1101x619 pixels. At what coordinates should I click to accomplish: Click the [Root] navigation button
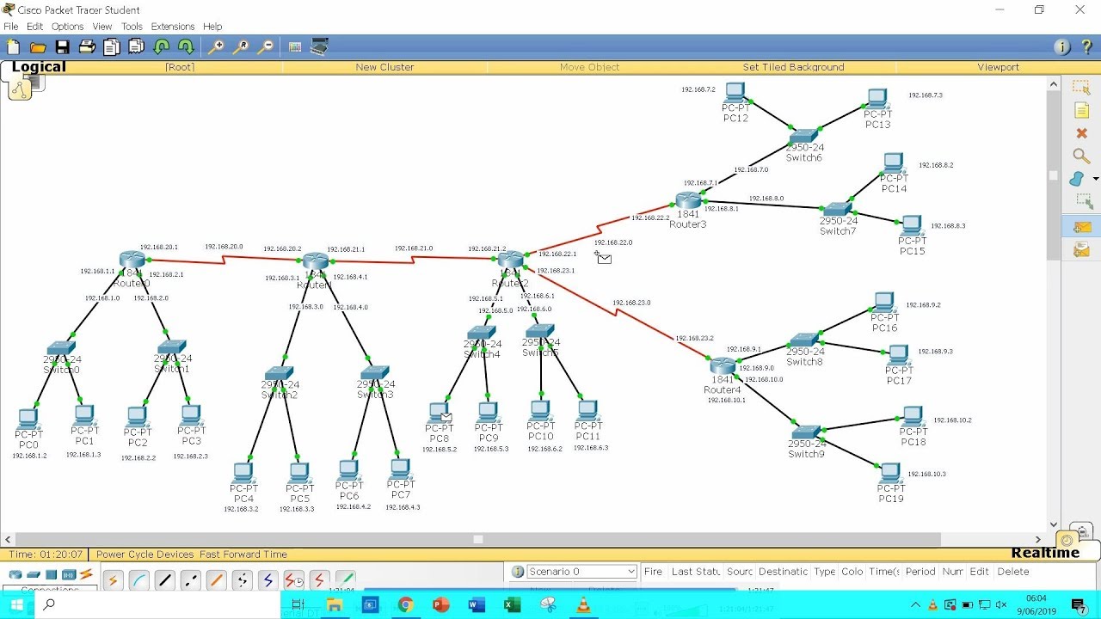pyautogui.click(x=180, y=67)
